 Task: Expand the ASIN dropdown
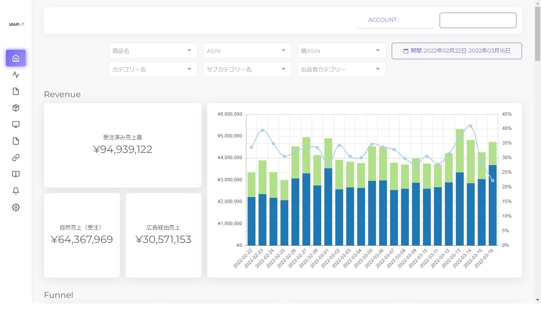click(x=248, y=51)
